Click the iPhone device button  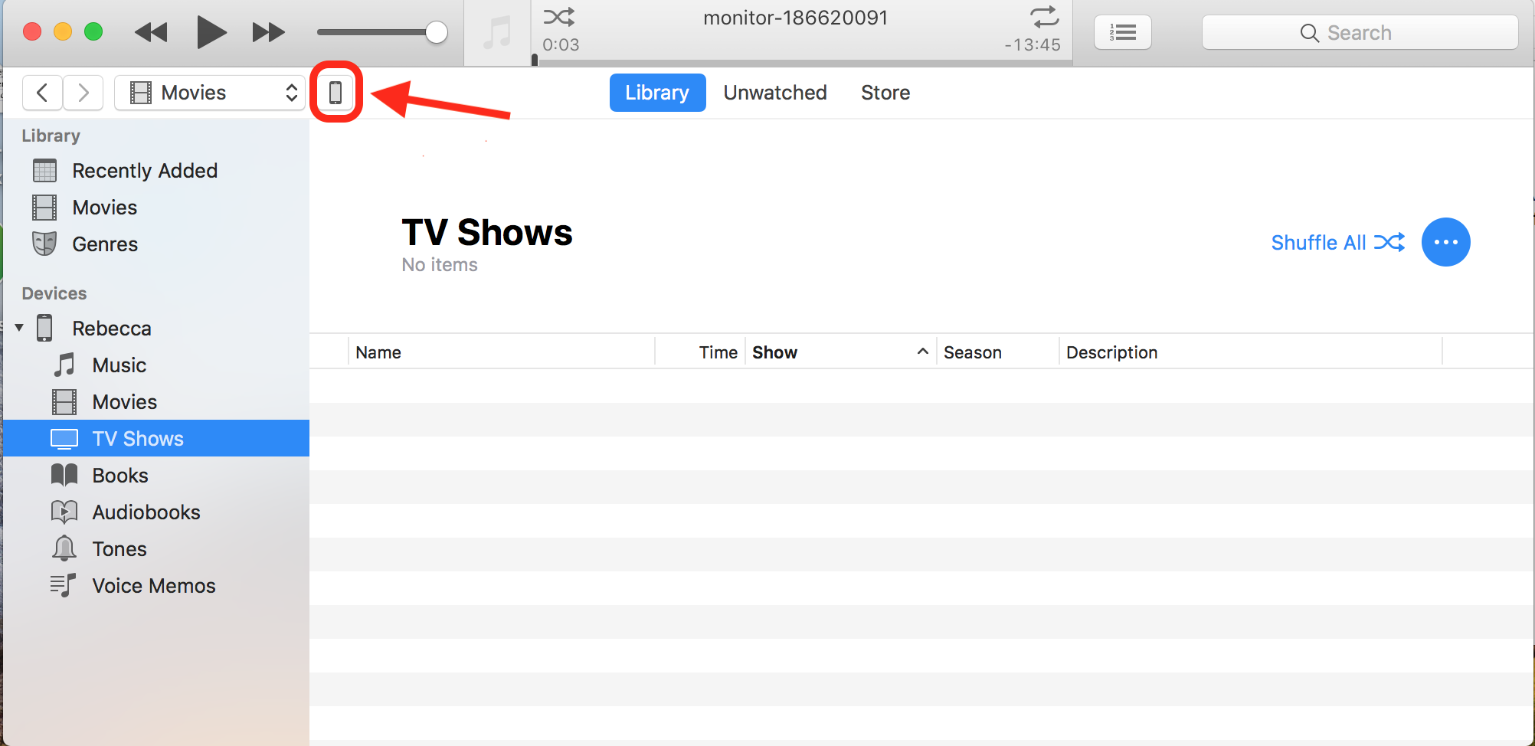coord(335,93)
